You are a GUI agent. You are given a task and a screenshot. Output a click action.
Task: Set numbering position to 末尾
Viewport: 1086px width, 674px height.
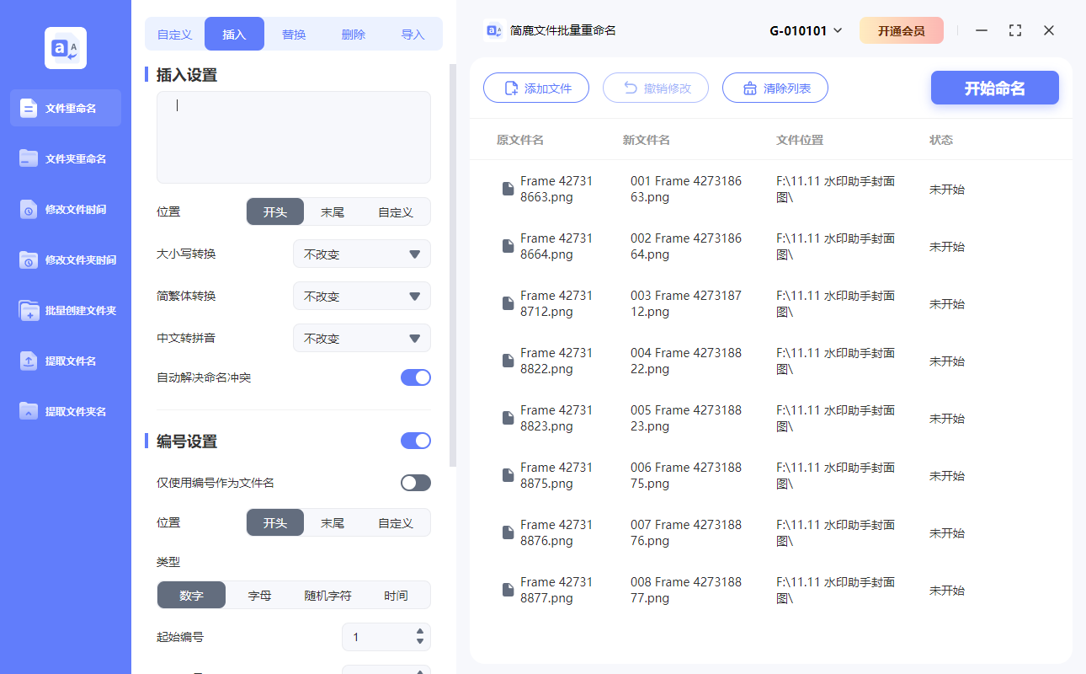coord(333,522)
